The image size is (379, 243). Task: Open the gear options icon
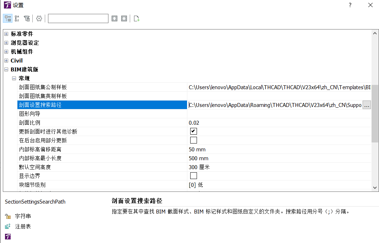pos(39,18)
